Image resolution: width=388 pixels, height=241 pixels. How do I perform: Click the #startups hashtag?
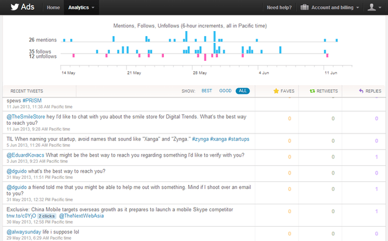(x=238, y=139)
